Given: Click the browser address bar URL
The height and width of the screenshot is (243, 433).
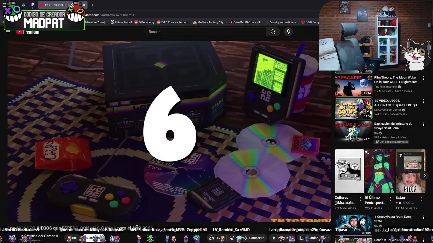Looking at the screenshot, I should [109, 15].
